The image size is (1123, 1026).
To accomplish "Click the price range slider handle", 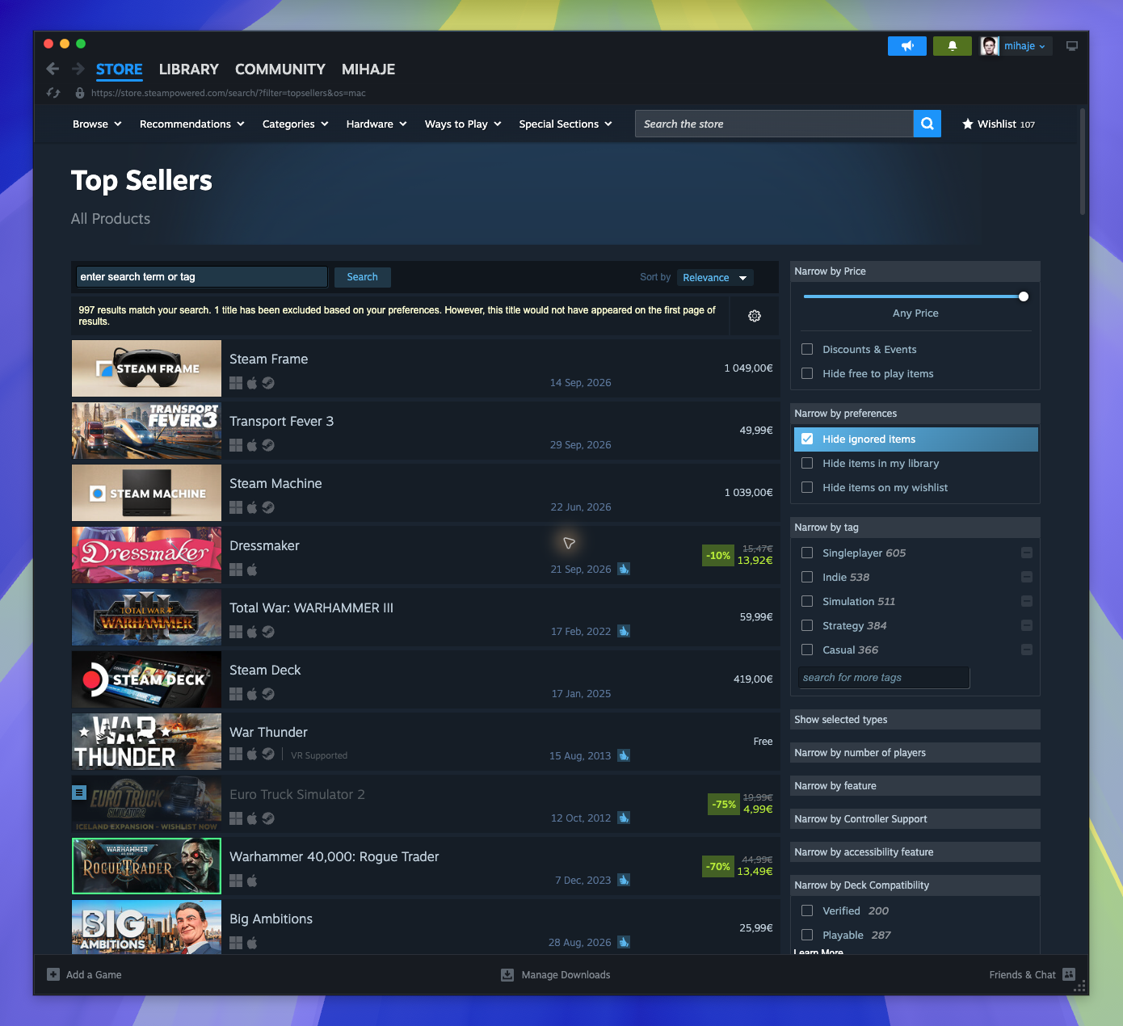I will coord(1024,296).
